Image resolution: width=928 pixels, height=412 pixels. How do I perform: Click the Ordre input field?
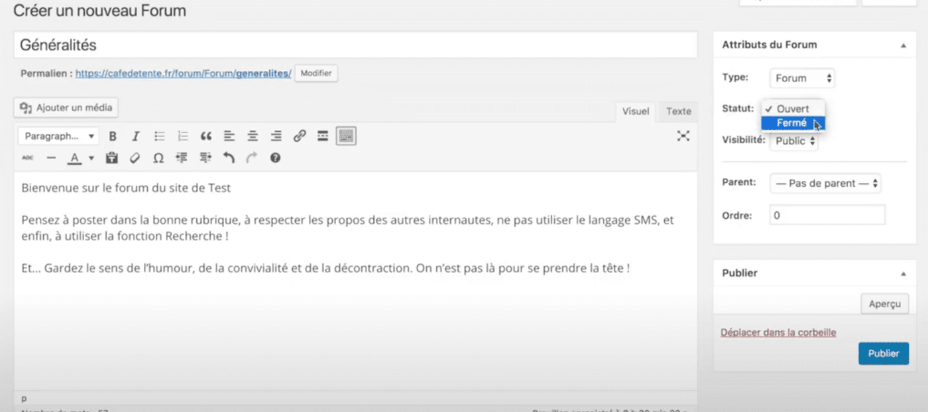pyautogui.click(x=827, y=215)
